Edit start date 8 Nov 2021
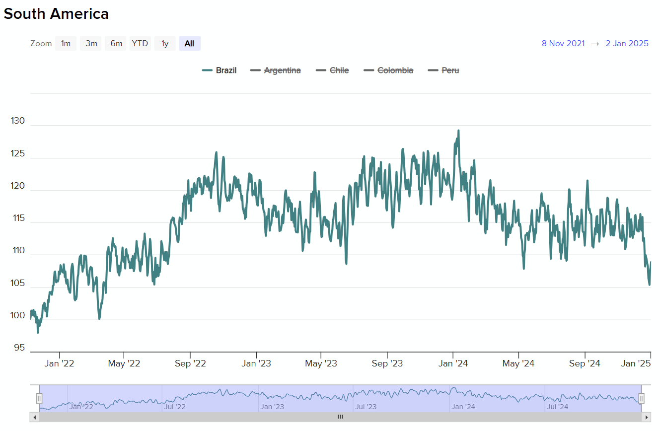Screen dimensions: 660x431 tap(563, 43)
